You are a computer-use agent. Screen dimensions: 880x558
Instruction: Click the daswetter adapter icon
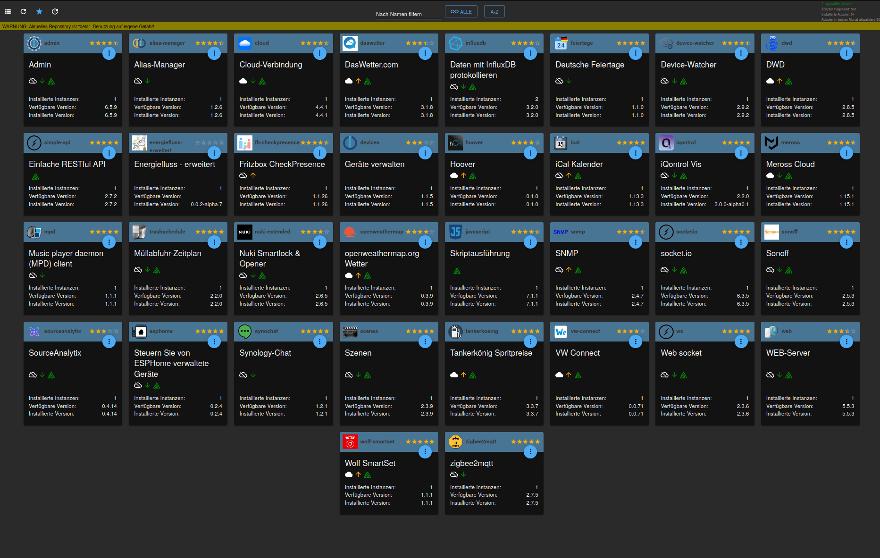point(350,43)
